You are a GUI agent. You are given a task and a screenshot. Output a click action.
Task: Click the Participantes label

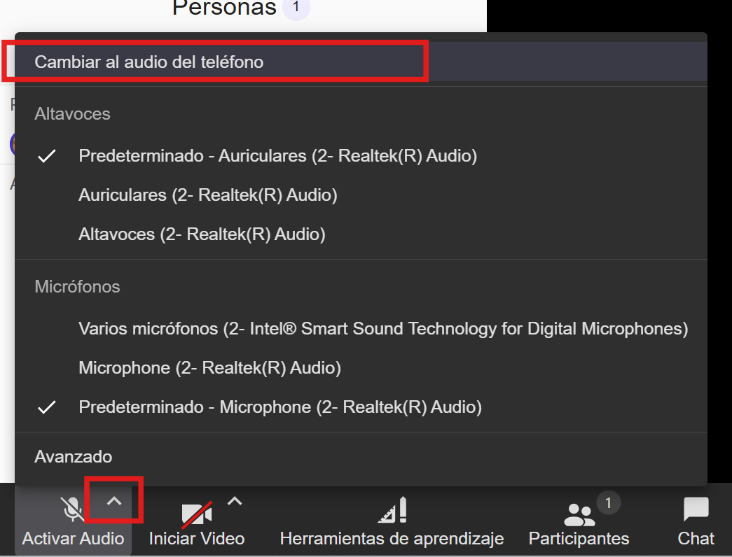pos(579,539)
